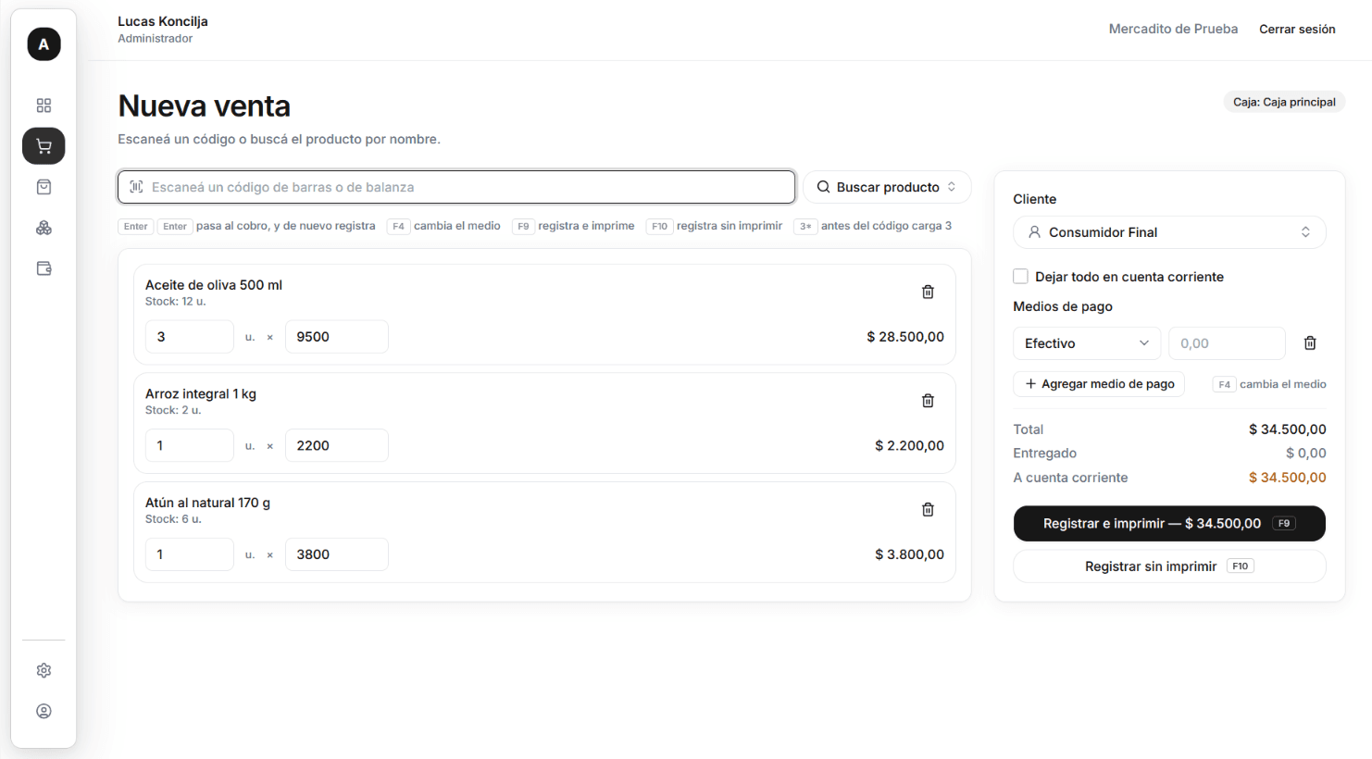Screen dimensions: 1372x759
Task: Open the stacked boxes inventory icon
Action: coord(44,228)
